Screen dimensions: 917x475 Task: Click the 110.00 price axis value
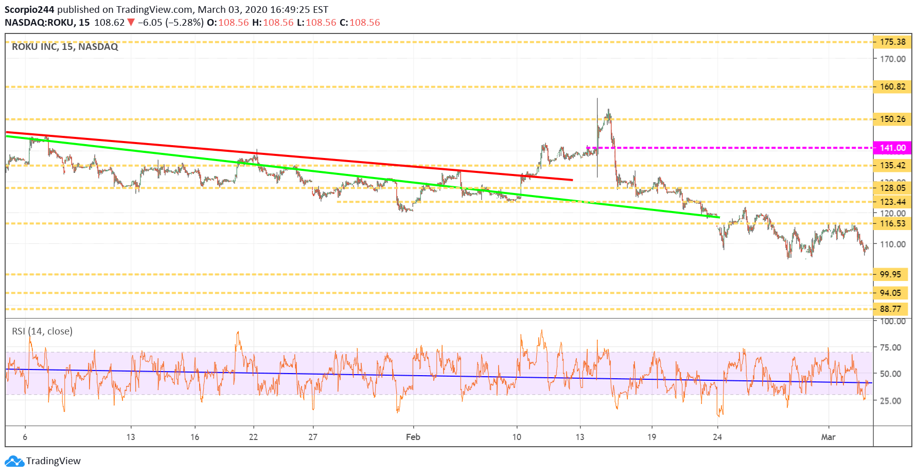pos(893,244)
